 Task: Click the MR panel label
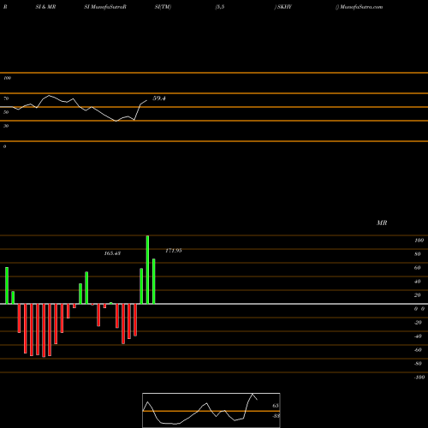click(x=382, y=223)
